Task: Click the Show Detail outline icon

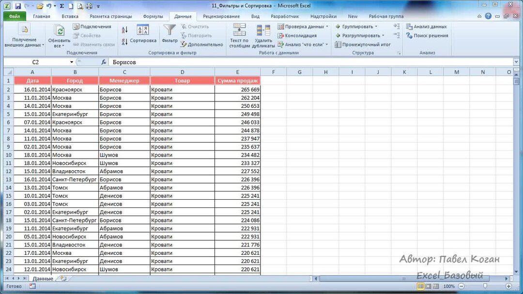Action: [x=397, y=26]
